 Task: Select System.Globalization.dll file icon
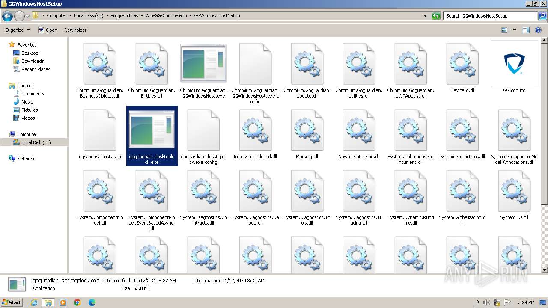(462, 190)
